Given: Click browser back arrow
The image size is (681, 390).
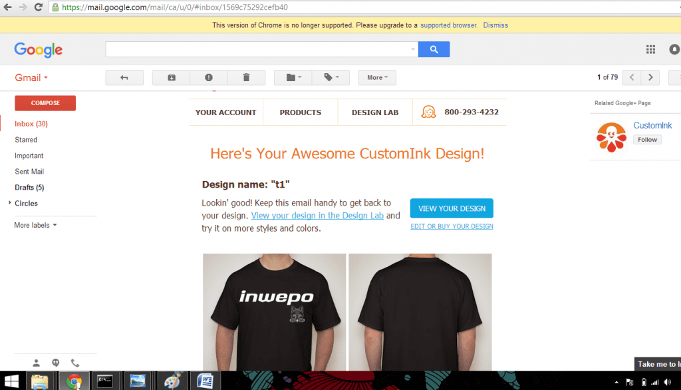Looking at the screenshot, I should point(8,7).
